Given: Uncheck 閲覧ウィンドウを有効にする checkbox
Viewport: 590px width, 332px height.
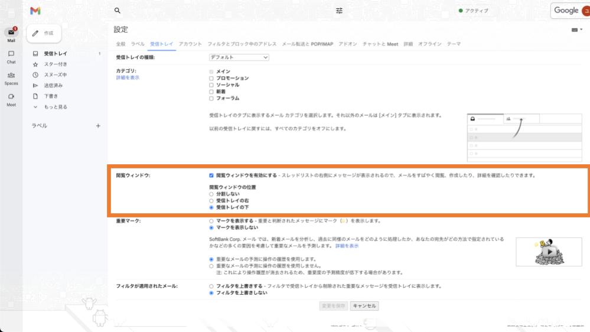Looking at the screenshot, I should pyautogui.click(x=211, y=175).
